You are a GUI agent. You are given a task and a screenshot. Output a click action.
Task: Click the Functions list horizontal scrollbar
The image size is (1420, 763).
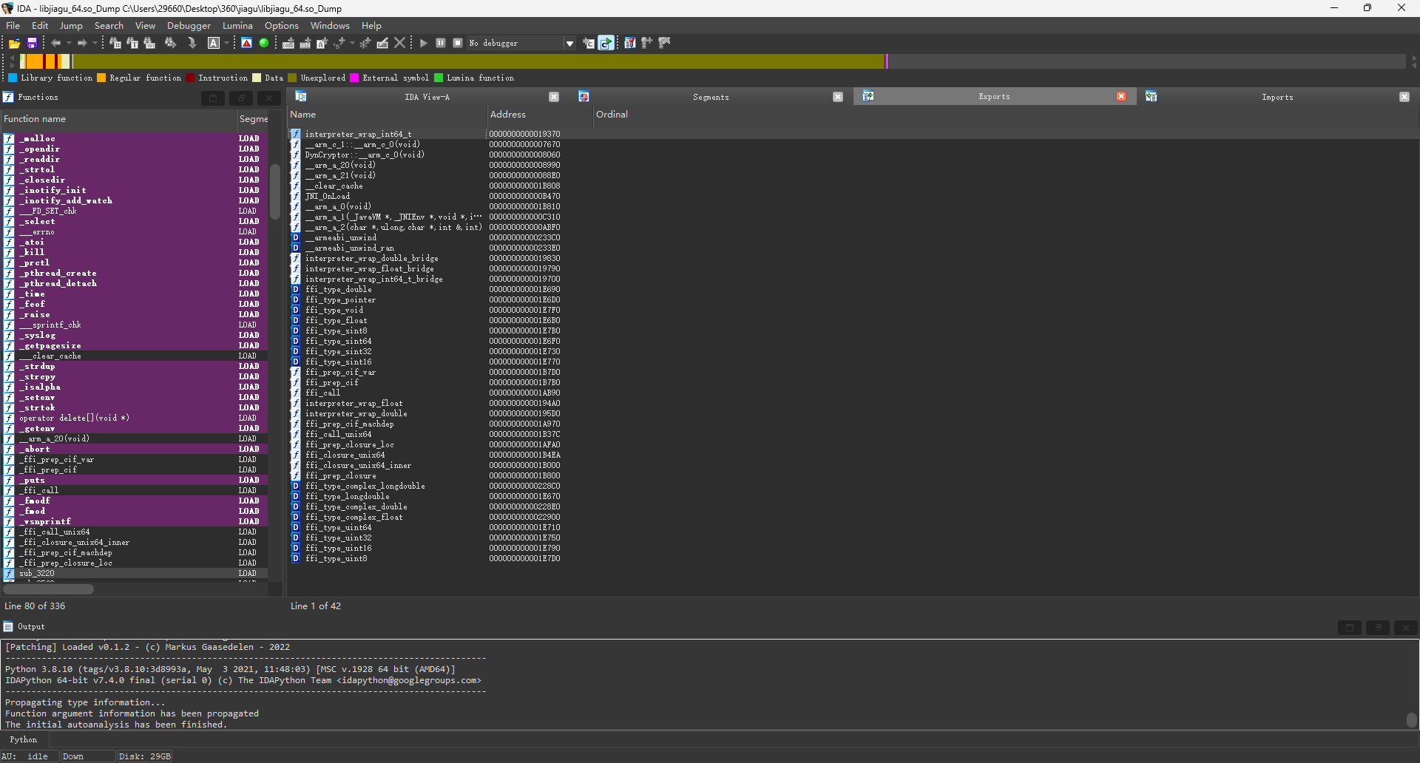tap(48, 589)
